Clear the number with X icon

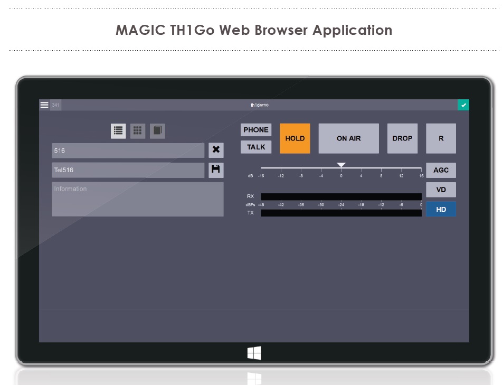[216, 150]
